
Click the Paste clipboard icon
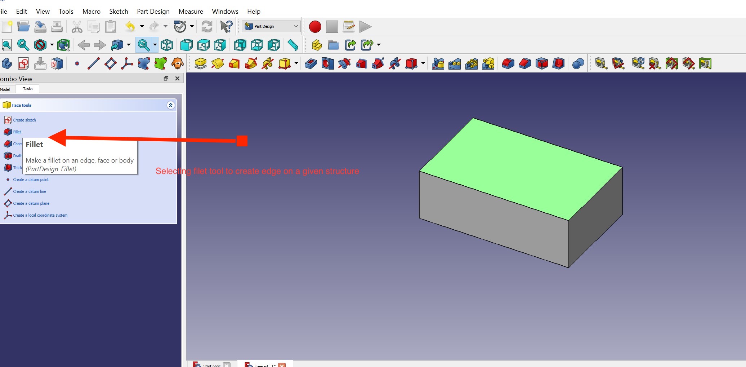pyautogui.click(x=110, y=27)
